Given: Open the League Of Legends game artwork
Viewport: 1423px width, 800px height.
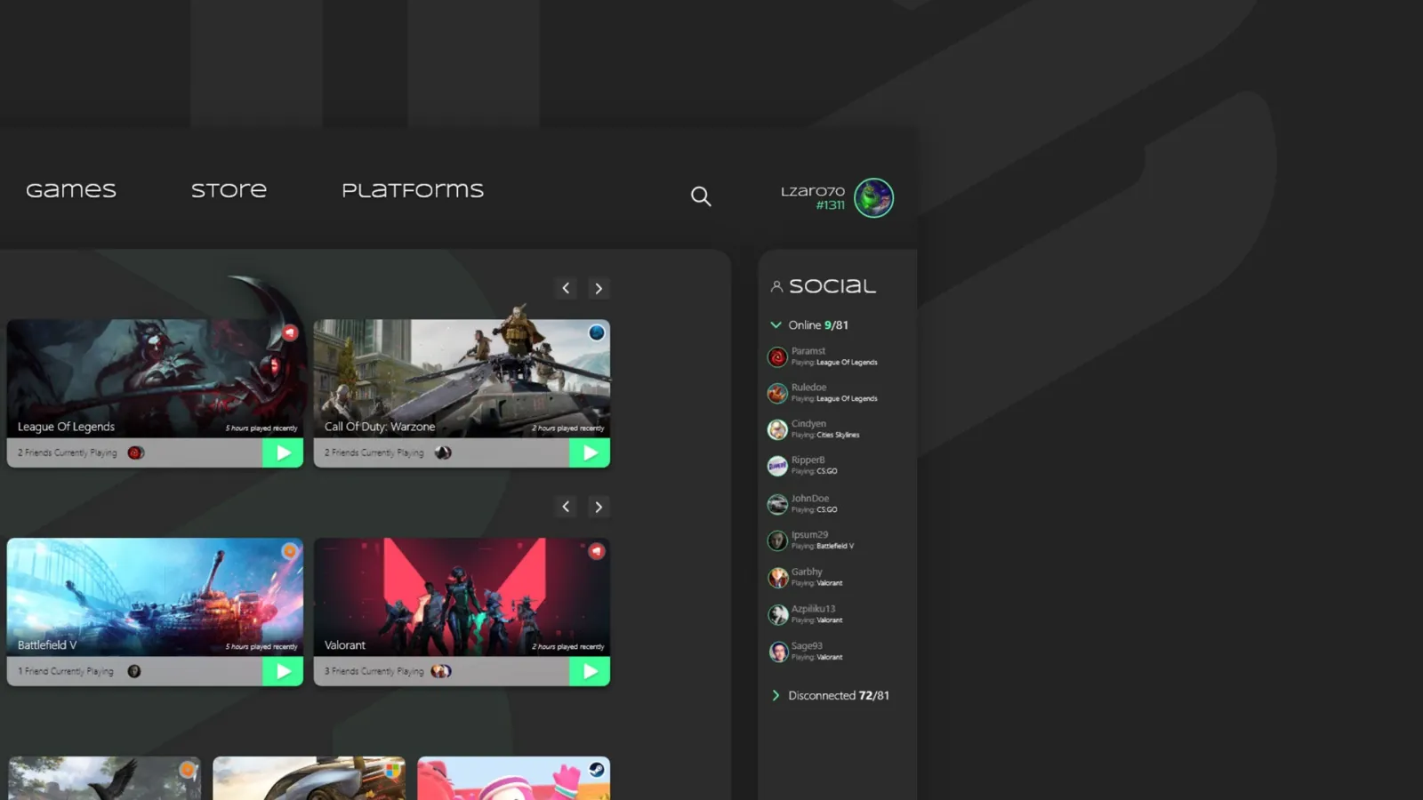Looking at the screenshot, I should tap(155, 379).
